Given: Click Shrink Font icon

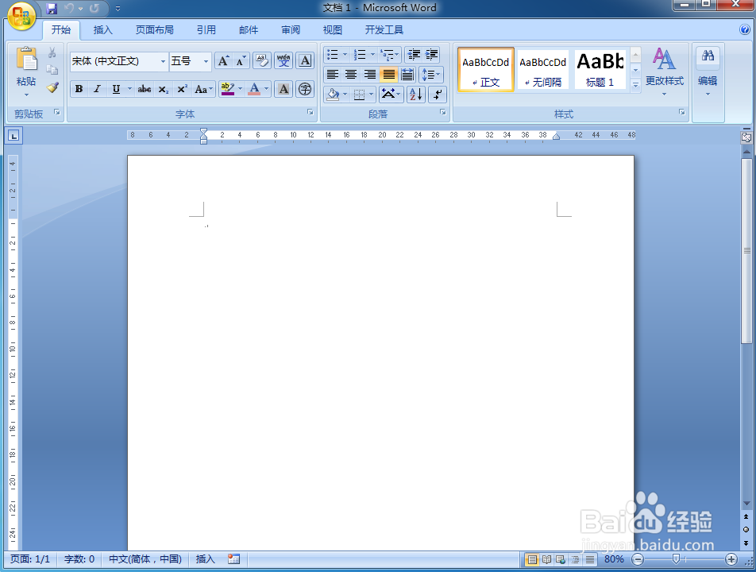Looking at the screenshot, I should pyautogui.click(x=241, y=61).
